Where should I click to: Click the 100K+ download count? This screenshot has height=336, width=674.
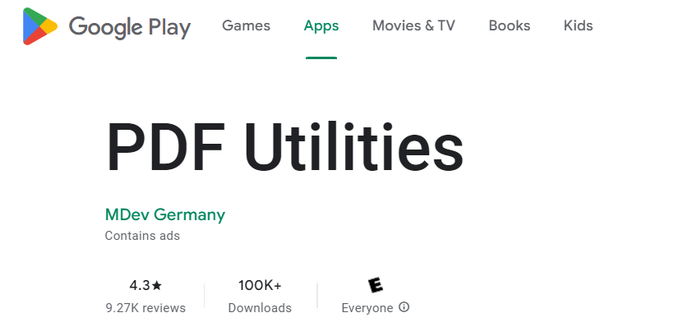tap(260, 286)
